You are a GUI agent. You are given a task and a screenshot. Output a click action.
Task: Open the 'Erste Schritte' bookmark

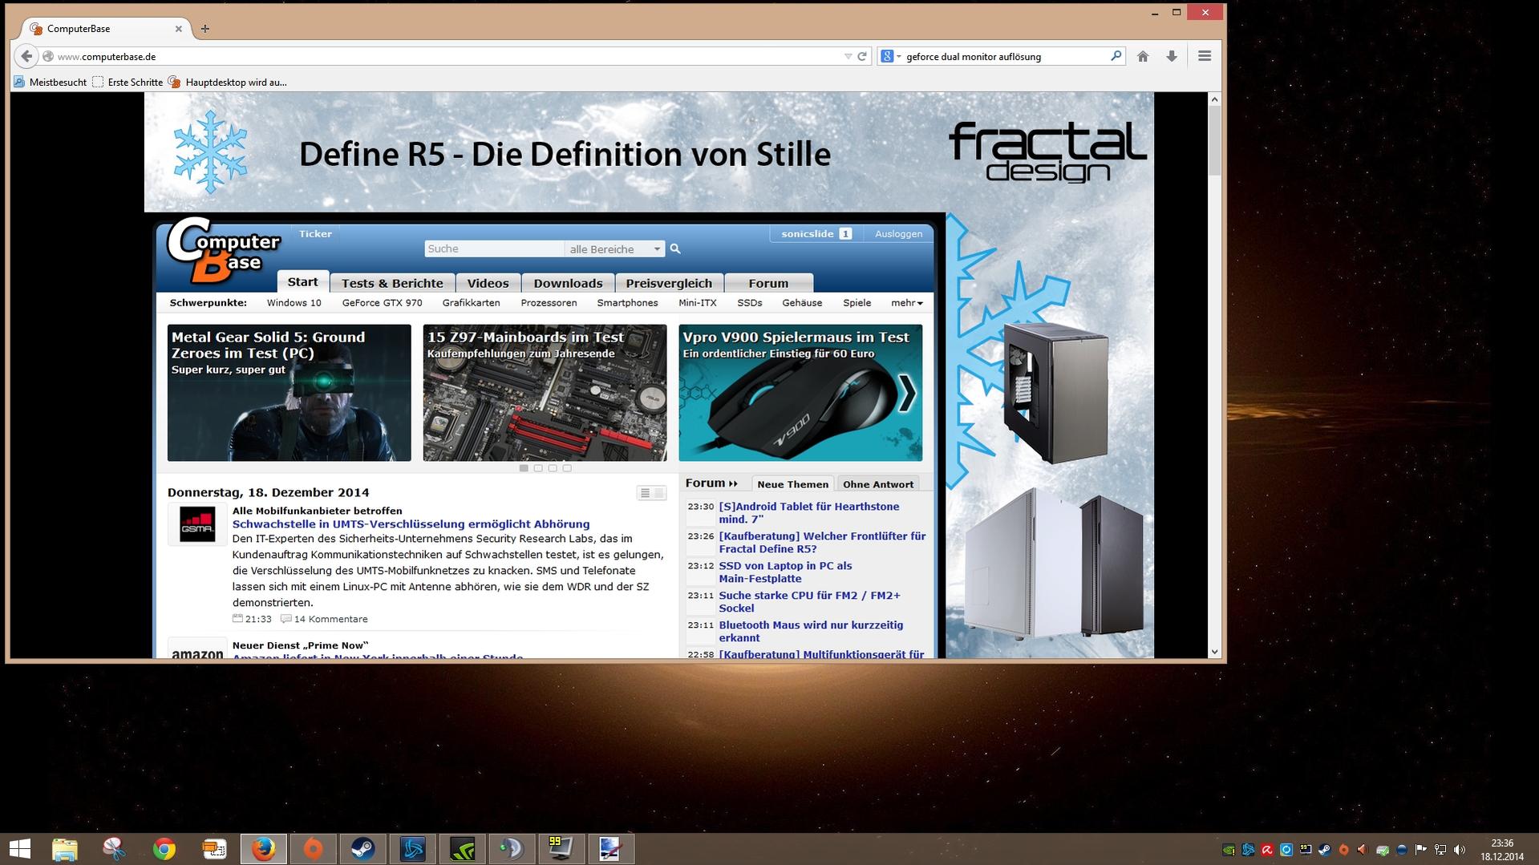point(128,82)
